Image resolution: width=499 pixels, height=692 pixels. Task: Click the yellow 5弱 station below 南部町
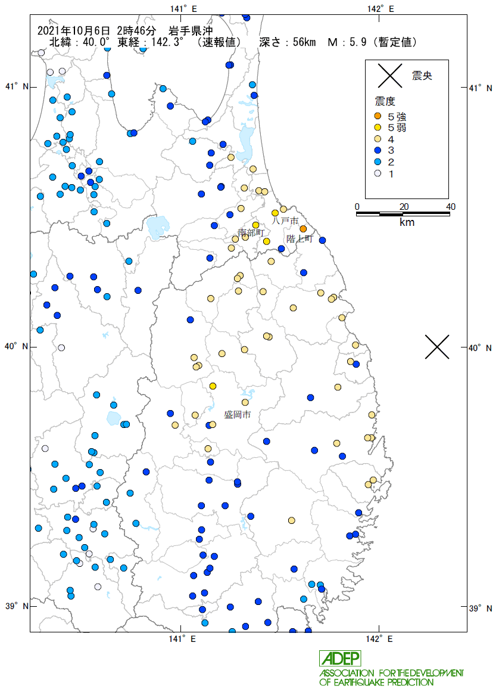267,241
